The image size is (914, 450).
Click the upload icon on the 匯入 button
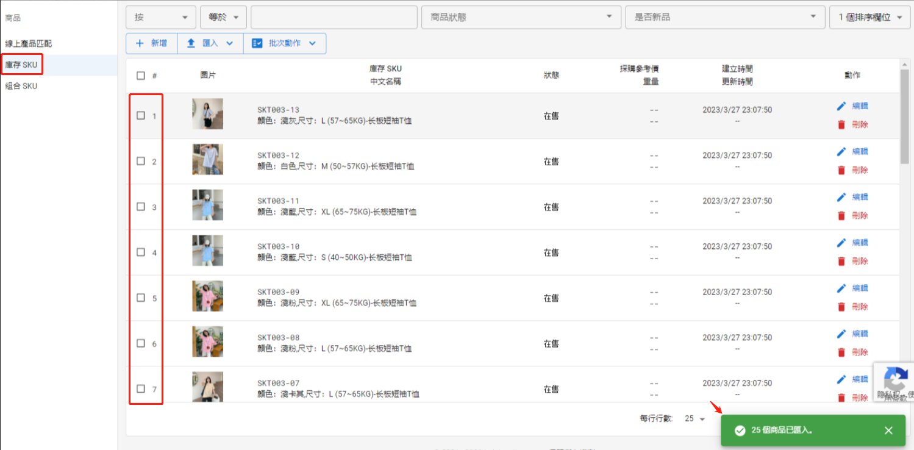pos(191,43)
